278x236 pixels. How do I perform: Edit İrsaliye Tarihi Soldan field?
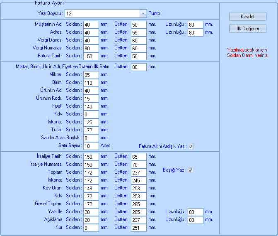tap(91, 157)
